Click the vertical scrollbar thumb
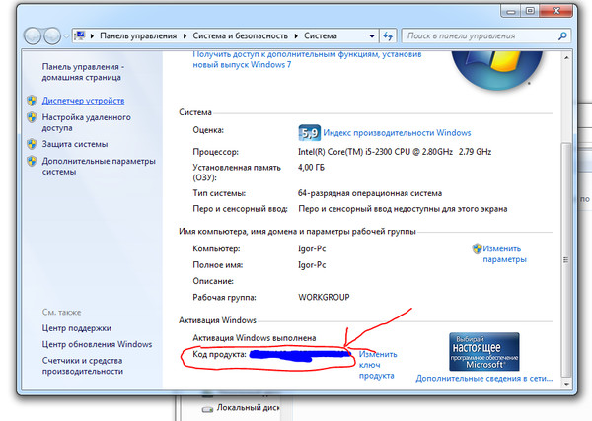592x421 pixels. [566, 259]
